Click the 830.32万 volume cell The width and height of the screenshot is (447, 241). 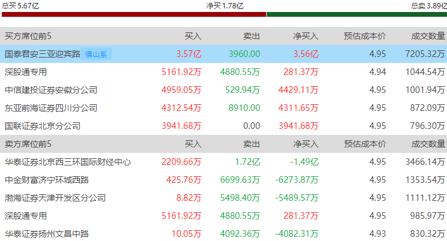click(428, 234)
